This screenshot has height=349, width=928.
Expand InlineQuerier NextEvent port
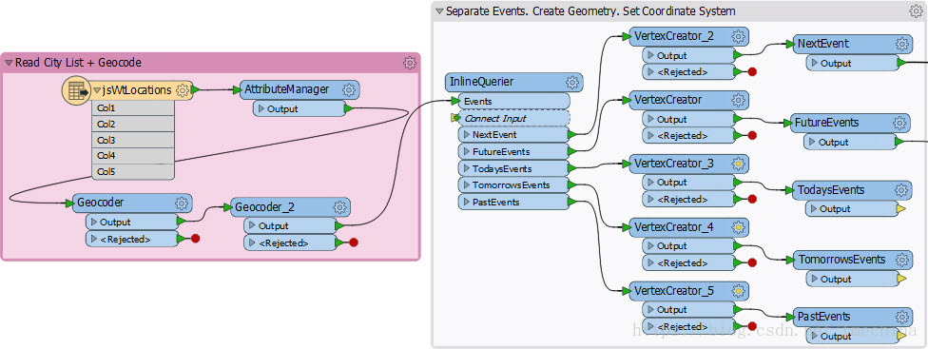click(x=466, y=135)
